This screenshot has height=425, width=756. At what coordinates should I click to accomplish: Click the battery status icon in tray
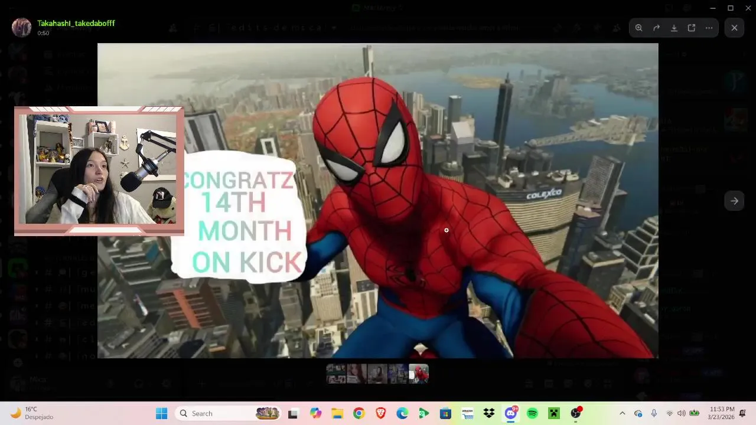[695, 413]
